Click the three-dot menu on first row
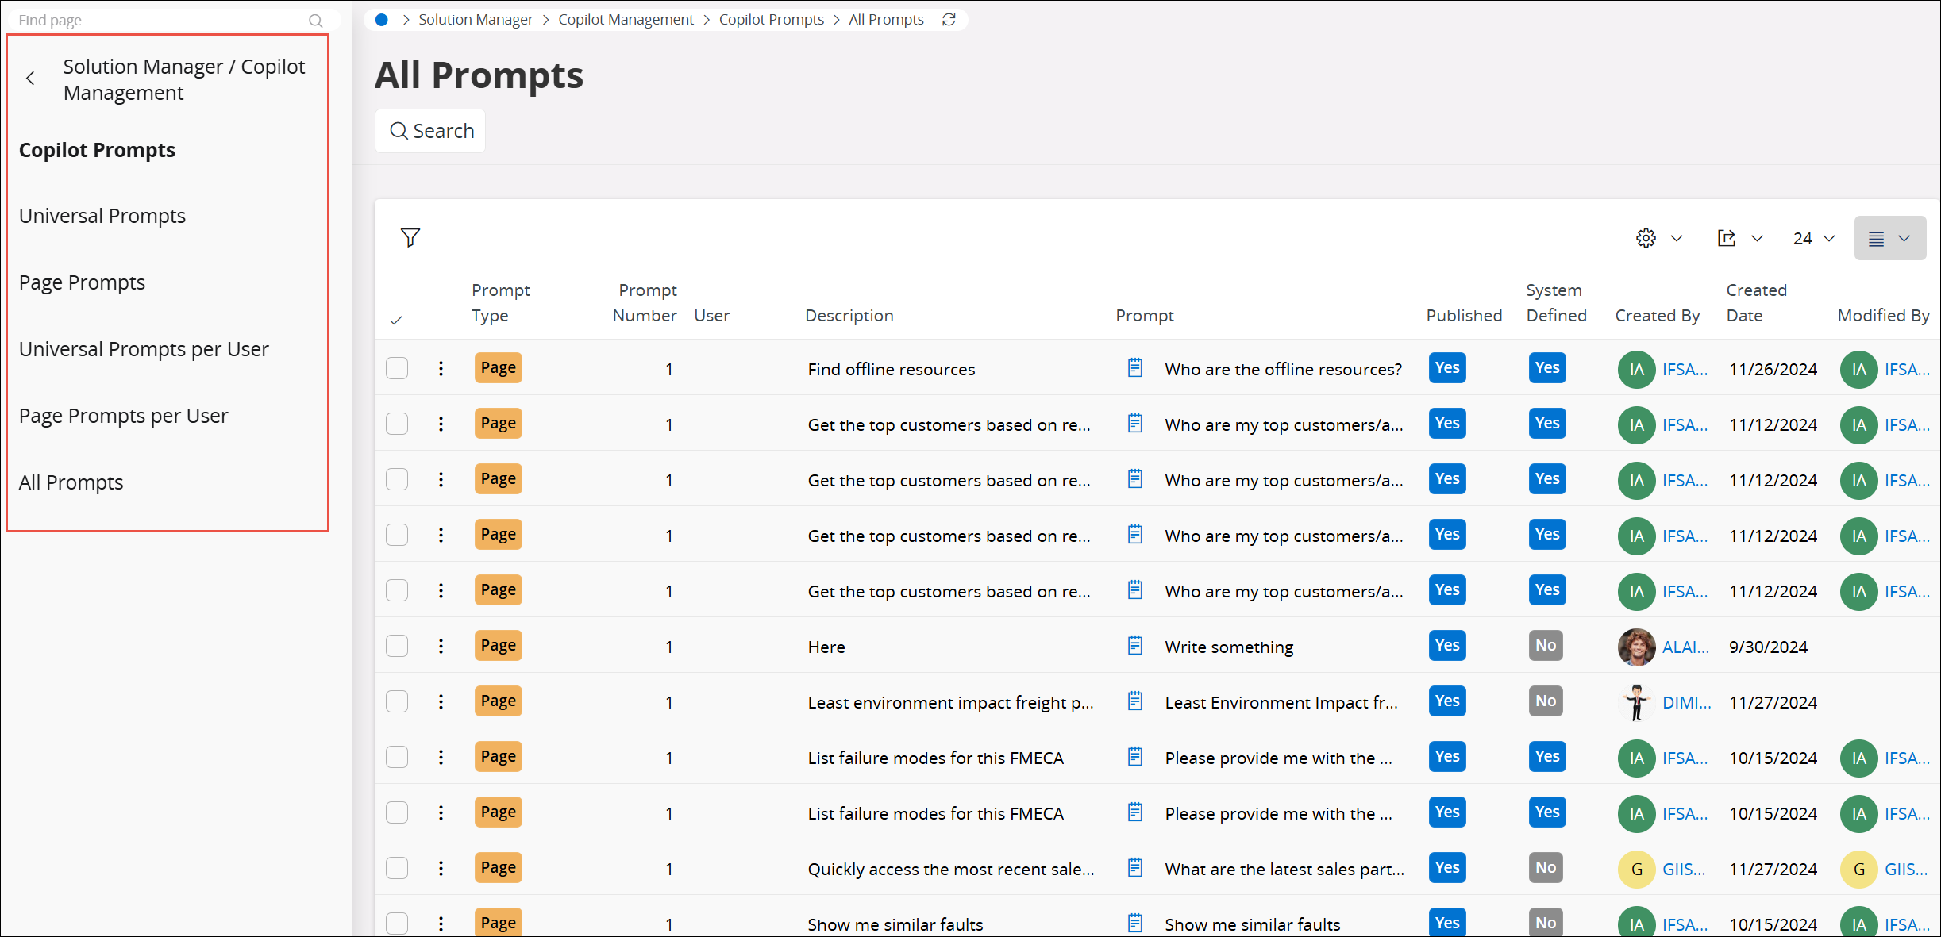Screen dimensions: 1941x937 (x=442, y=367)
